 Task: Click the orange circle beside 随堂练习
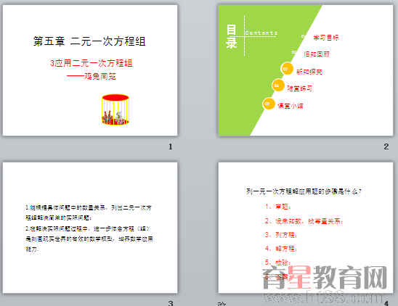click(278, 86)
